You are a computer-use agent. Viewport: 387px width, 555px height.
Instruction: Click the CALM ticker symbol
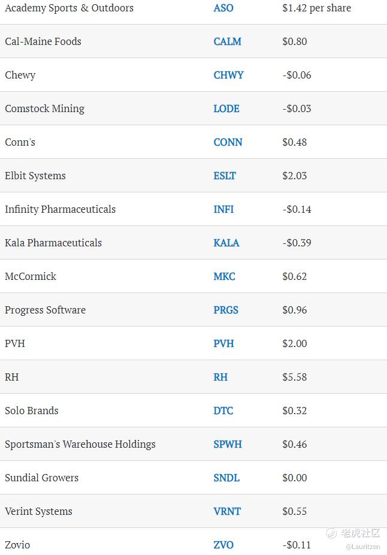tap(227, 41)
